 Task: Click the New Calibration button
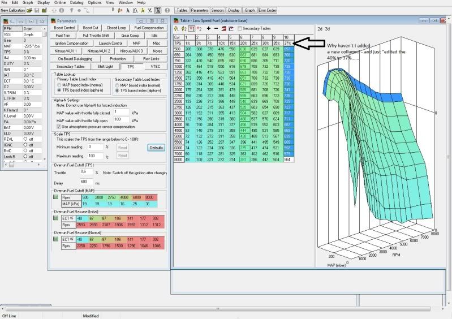[x=11, y=10]
